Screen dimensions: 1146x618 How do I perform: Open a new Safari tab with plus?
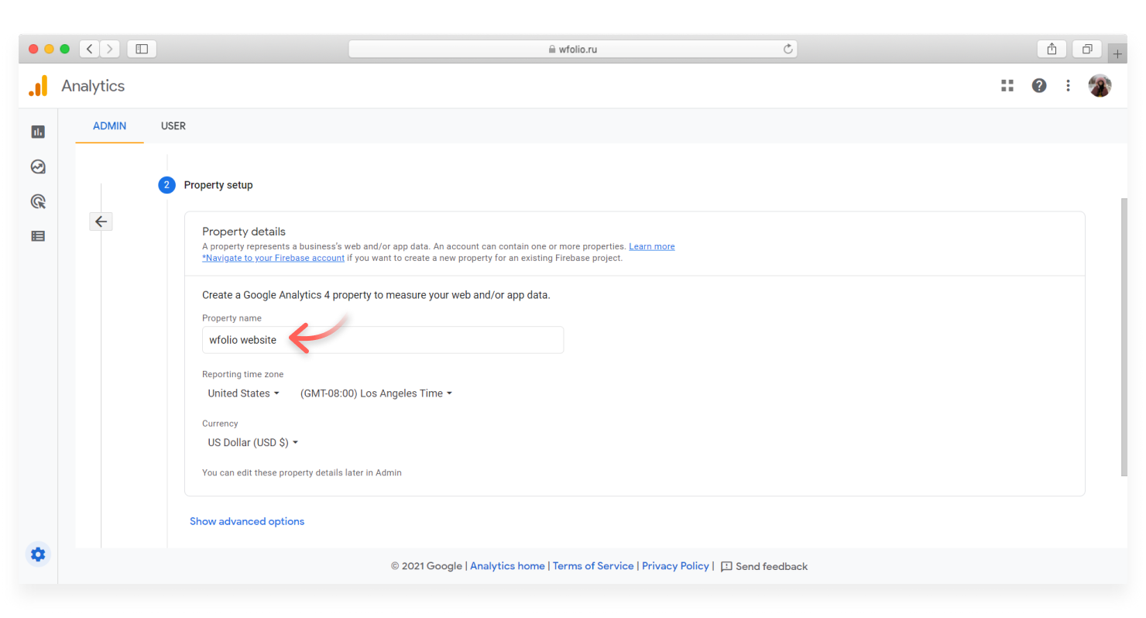pos(1117,54)
